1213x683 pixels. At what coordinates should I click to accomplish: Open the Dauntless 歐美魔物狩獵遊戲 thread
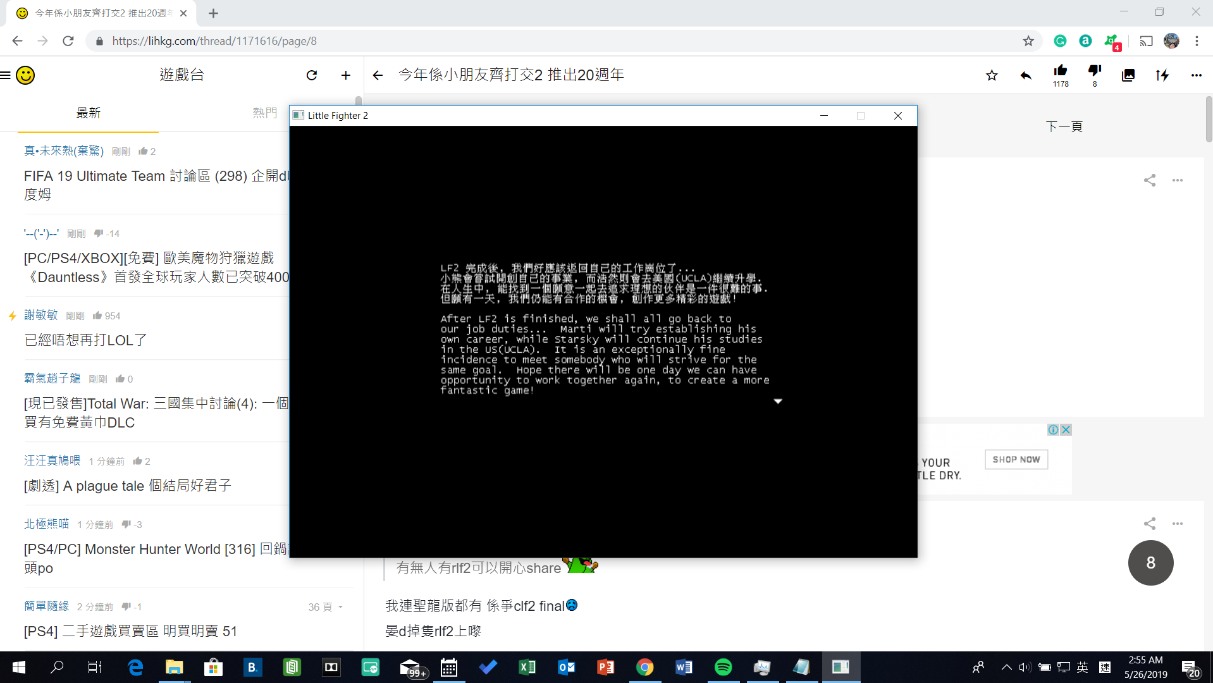157,268
